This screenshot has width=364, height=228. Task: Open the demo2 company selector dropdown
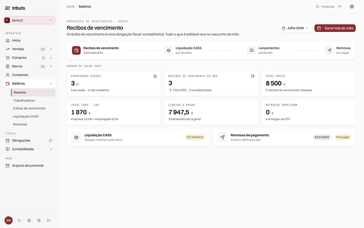[29, 21]
